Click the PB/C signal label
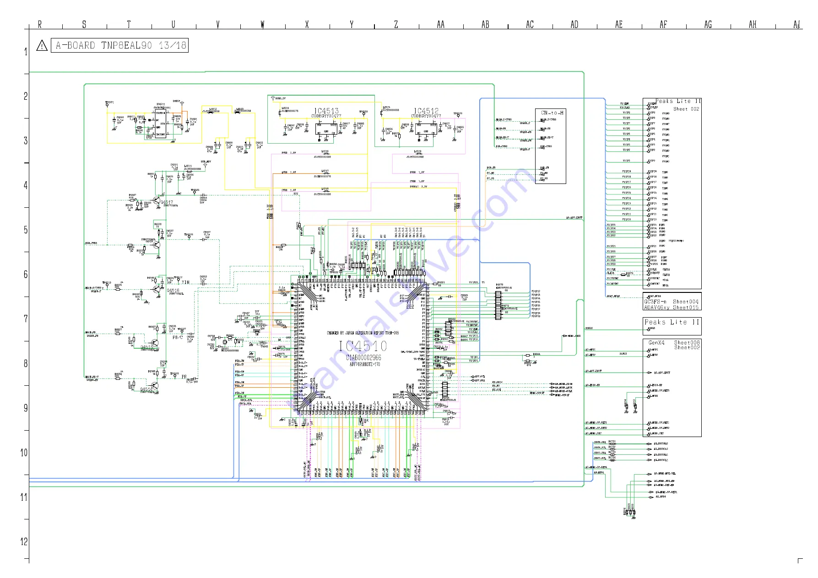Image resolution: width=818 pixels, height=578 pixels. tap(178, 337)
